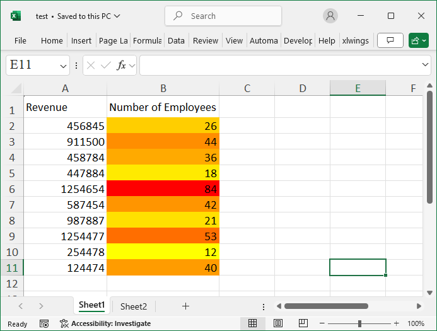Click the Insert Function fx icon
The width and height of the screenshot is (437, 331).
pos(122,65)
